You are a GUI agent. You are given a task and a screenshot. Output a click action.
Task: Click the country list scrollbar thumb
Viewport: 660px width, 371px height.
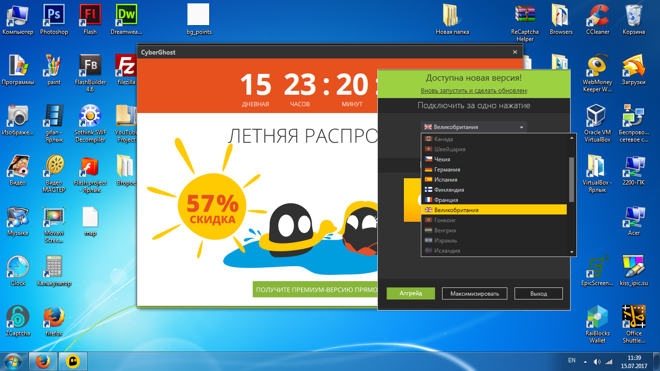(x=572, y=179)
